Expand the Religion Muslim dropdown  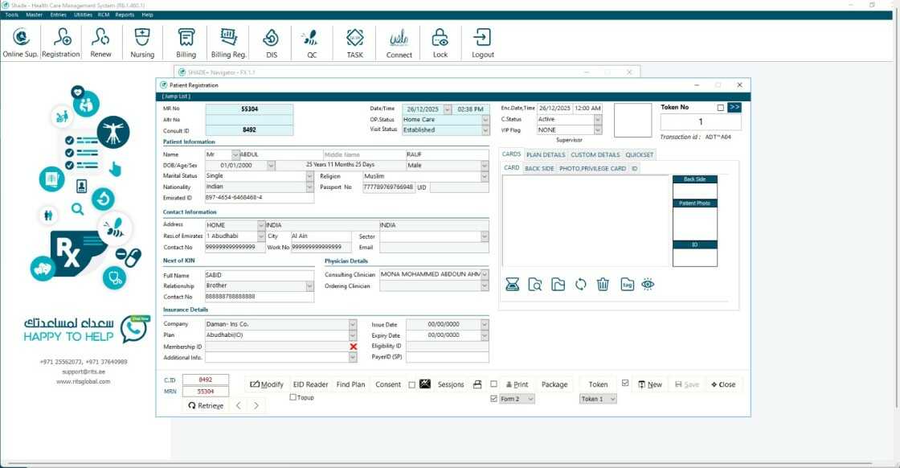(x=485, y=176)
